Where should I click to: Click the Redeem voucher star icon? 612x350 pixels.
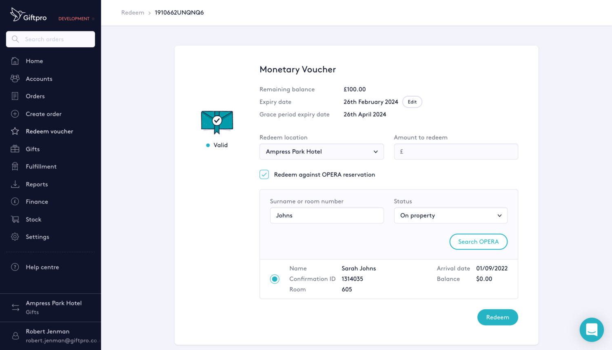(15, 131)
